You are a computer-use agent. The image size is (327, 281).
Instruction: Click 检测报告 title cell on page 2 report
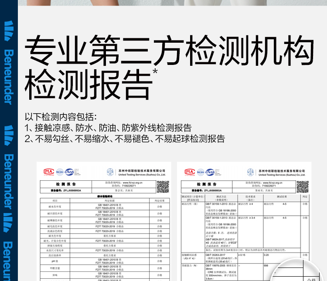[66, 184]
